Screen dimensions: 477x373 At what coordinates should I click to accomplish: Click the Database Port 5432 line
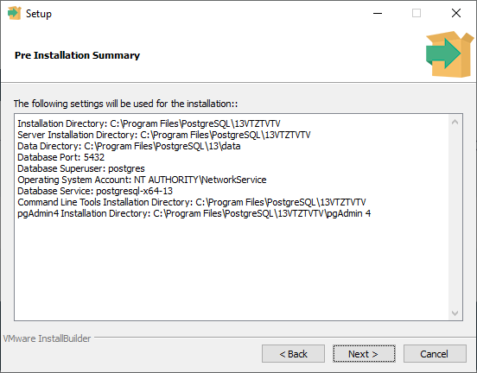[60, 157]
